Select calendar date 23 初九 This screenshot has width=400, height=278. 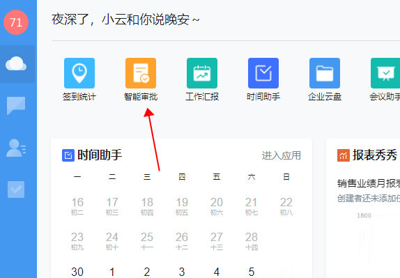[x=77, y=241]
